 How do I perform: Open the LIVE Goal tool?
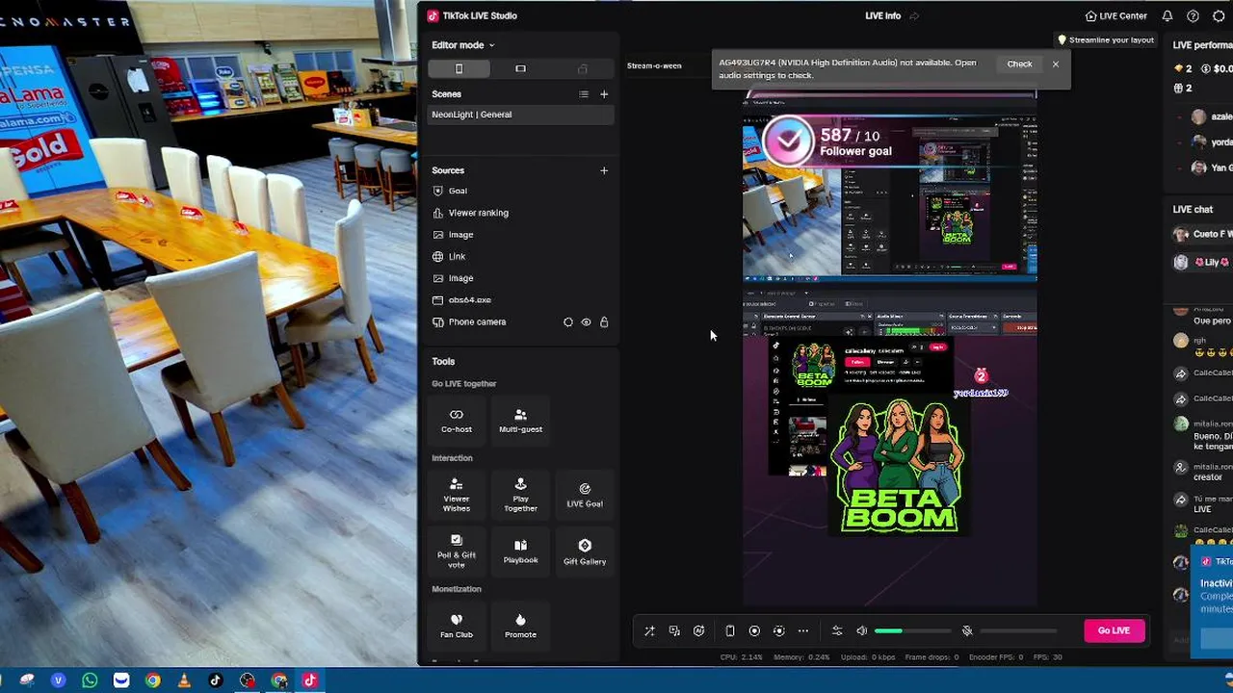click(x=585, y=495)
